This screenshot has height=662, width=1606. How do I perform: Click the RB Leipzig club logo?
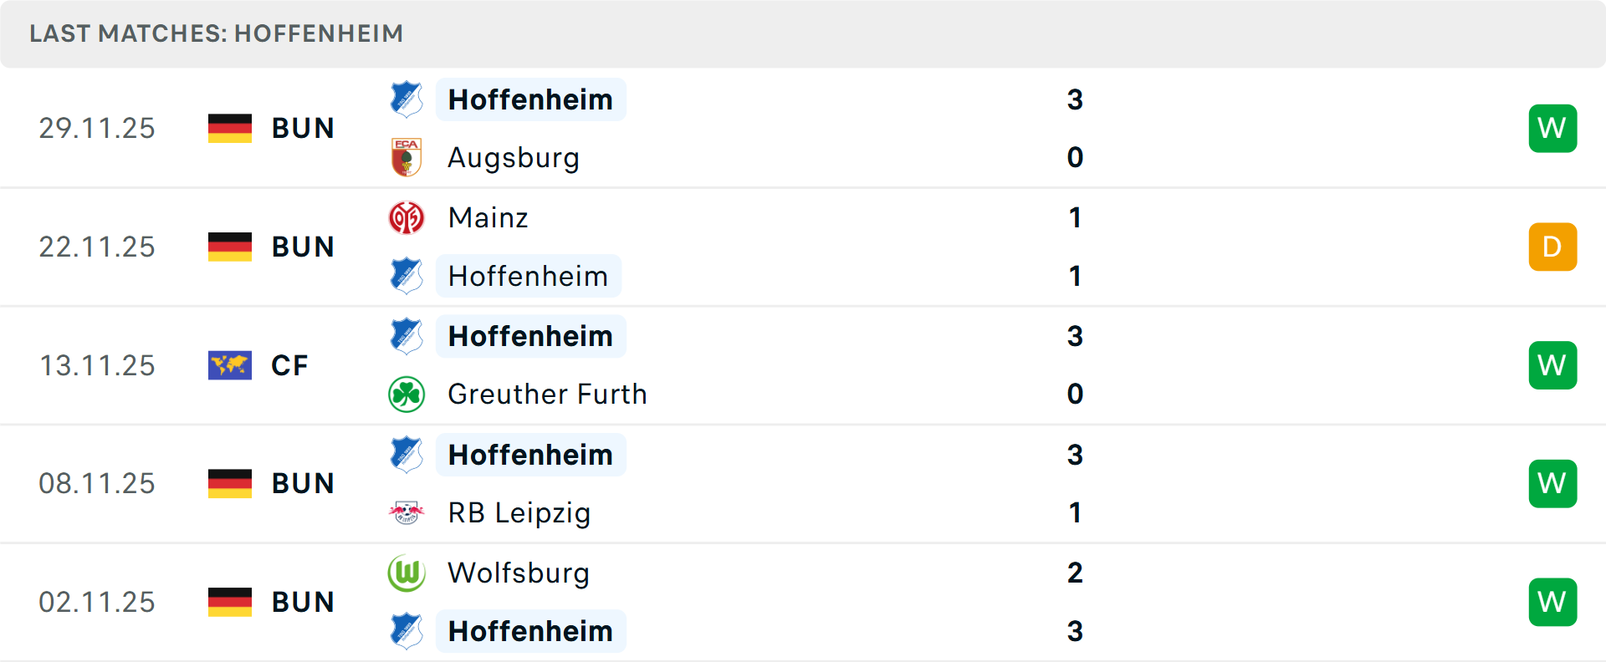point(407,512)
